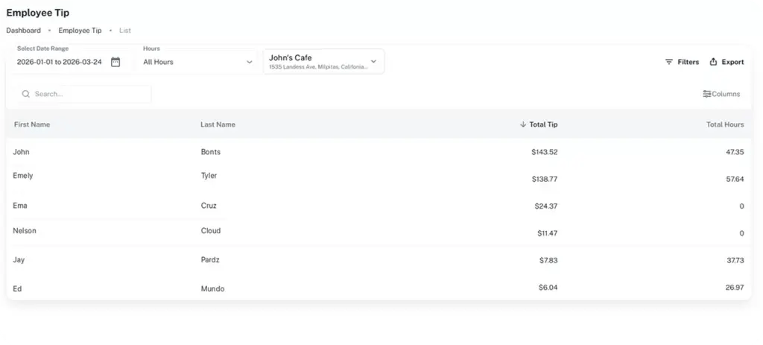Click the date range field 2026-01-01 to 2026-03-24
This screenshot has height=345, width=763.
(60, 62)
